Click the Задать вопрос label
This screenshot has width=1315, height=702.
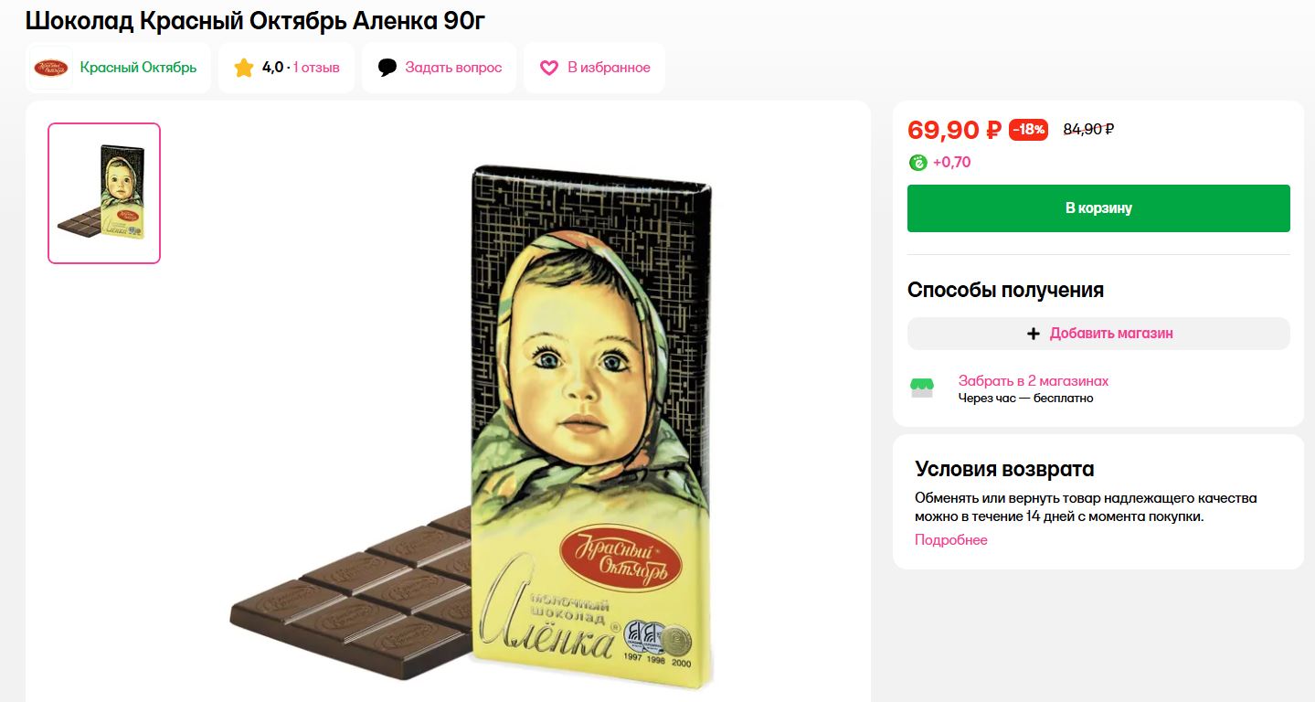click(x=453, y=68)
